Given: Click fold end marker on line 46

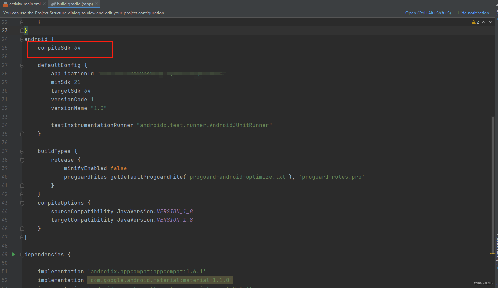Looking at the screenshot, I should [22, 229].
